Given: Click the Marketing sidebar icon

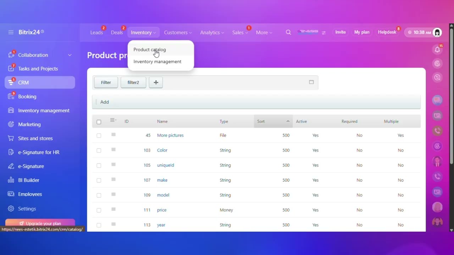Looking at the screenshot, I should 11,124.
